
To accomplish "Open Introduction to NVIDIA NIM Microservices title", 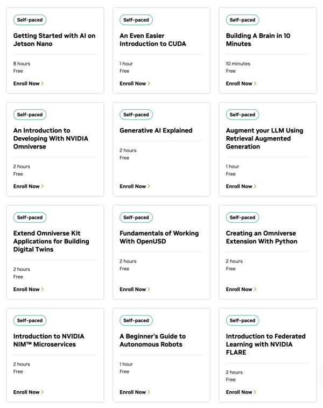I will [48, 340].
